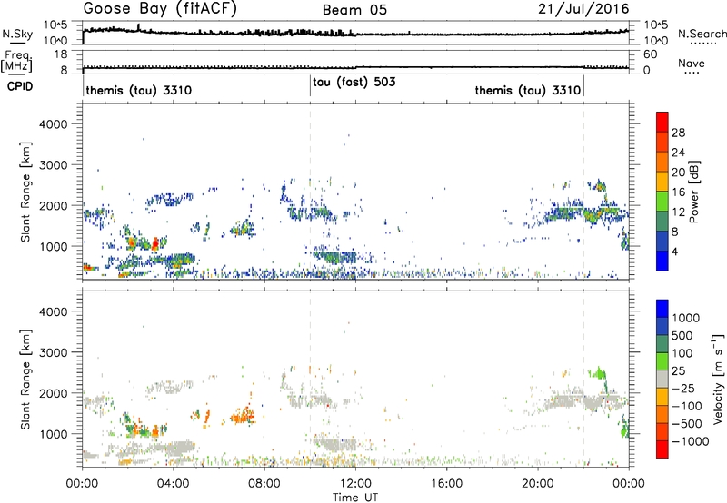The height and width of the screenshot is (503, 727).
Task: Click the '16:00' time tick label
Action: pos(446,484)
